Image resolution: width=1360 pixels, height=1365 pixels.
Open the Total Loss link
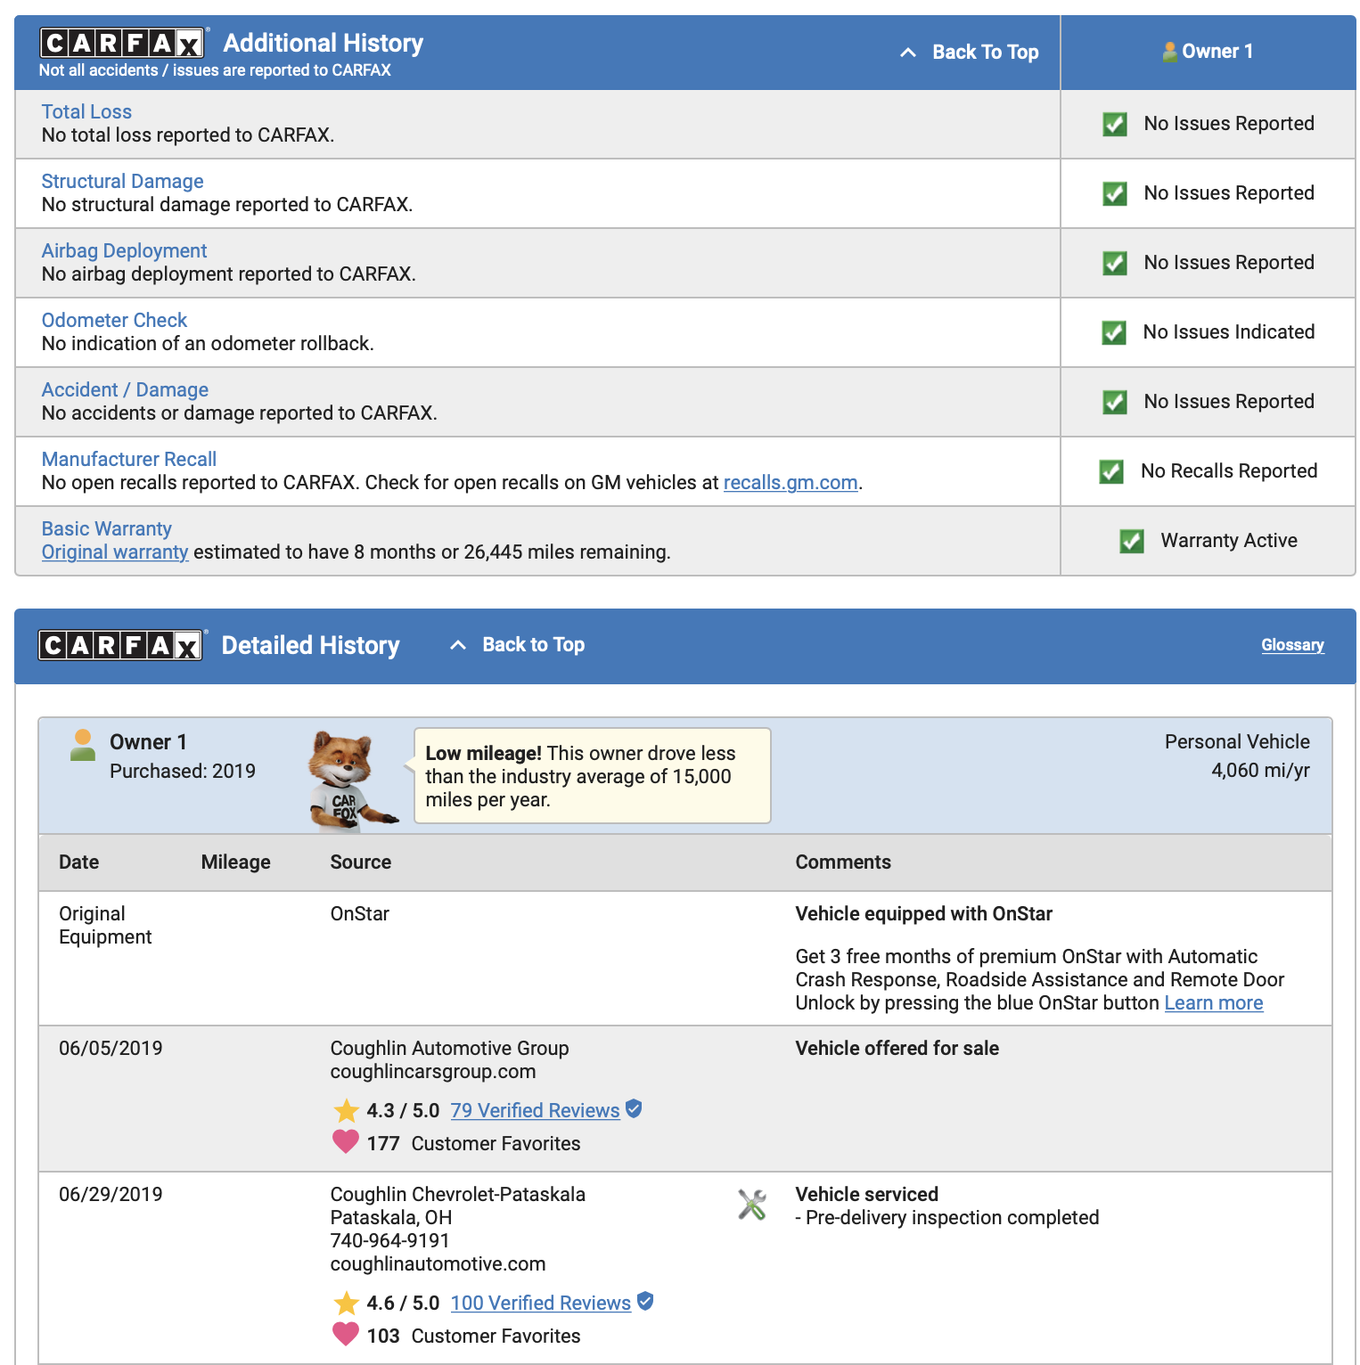coord(86,111)
